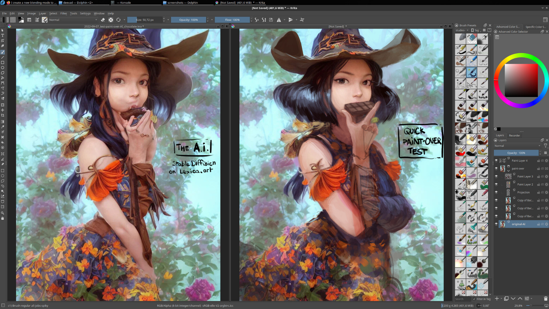The height and width of the screenshot is (309, 549).
Task: Open the brush editor settings icon
Action: click(x=29, y=20)
